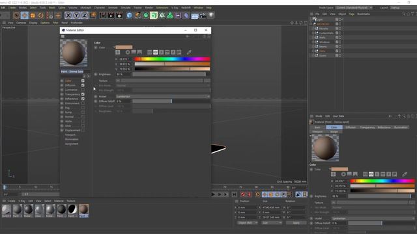Screen dimensions: 417x234
Task: Enable the Displacement channel checkbox
Action: 83,130
